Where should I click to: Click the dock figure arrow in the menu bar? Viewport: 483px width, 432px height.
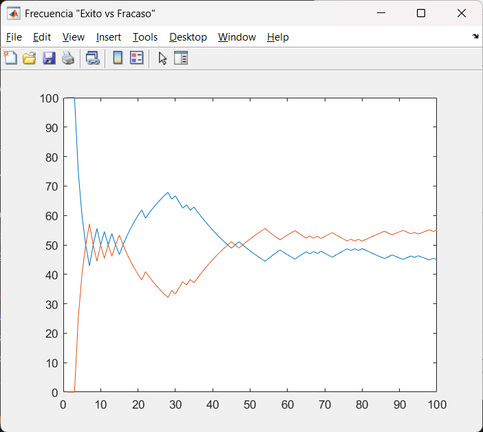coord(475,36)
